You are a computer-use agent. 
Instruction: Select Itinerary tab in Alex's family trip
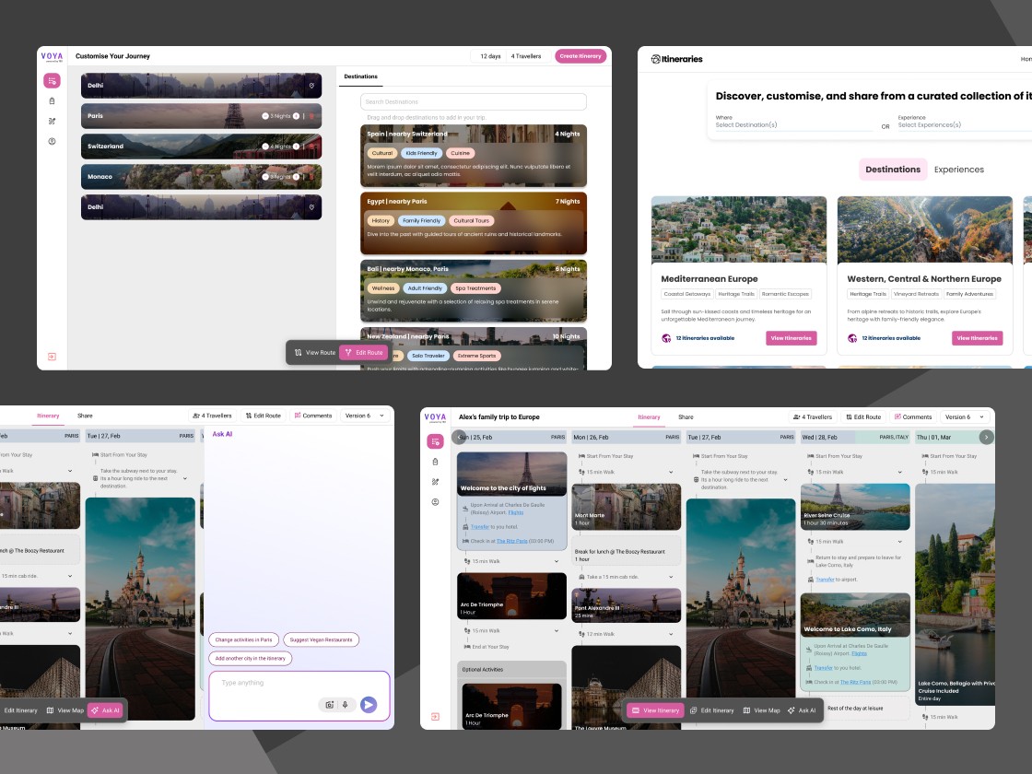649,417
